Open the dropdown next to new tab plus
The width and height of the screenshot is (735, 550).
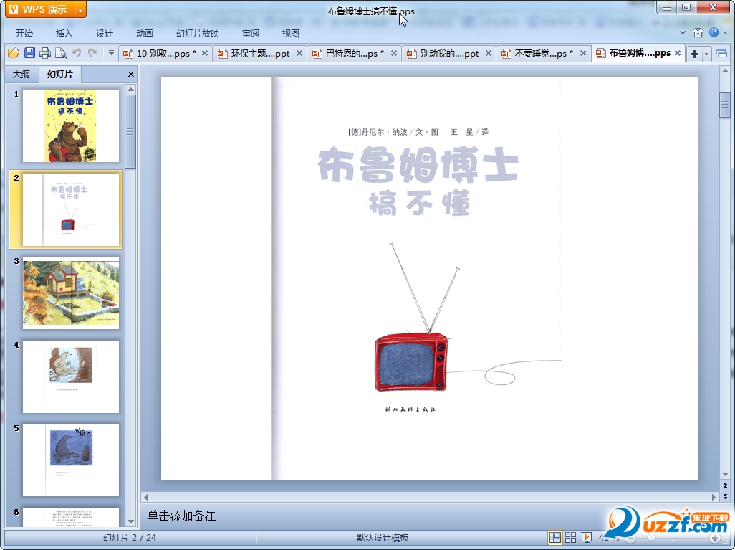point(707,54)
